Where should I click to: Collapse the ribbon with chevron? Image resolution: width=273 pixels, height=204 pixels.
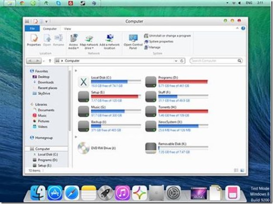237,28
